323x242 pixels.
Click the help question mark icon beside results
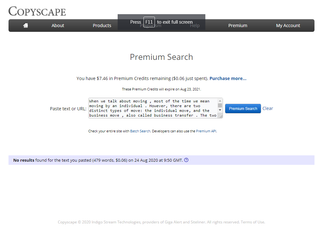[186, 160]
